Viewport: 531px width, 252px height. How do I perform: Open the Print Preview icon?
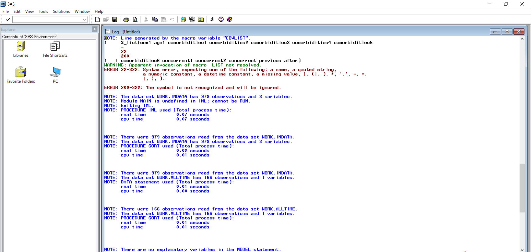(135, 19)
